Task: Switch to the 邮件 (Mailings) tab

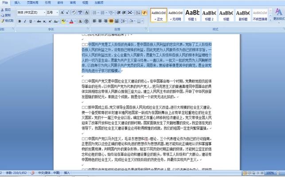Action: tap(60, 3)
